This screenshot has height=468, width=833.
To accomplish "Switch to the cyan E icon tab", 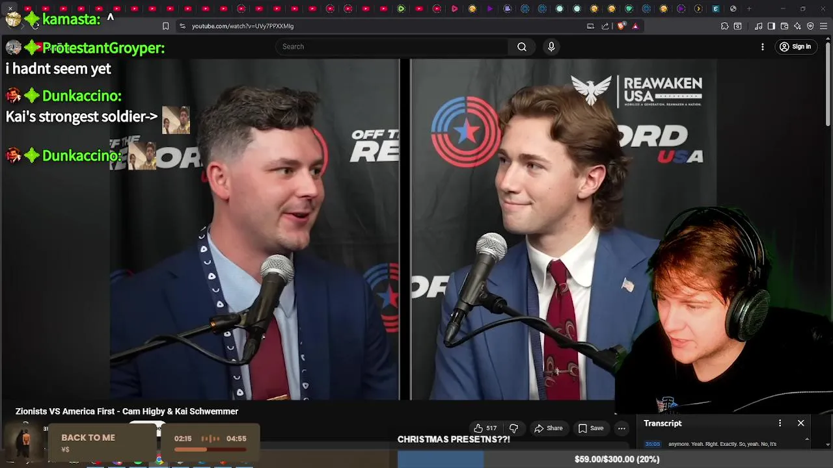I will (x=715, y=8).
